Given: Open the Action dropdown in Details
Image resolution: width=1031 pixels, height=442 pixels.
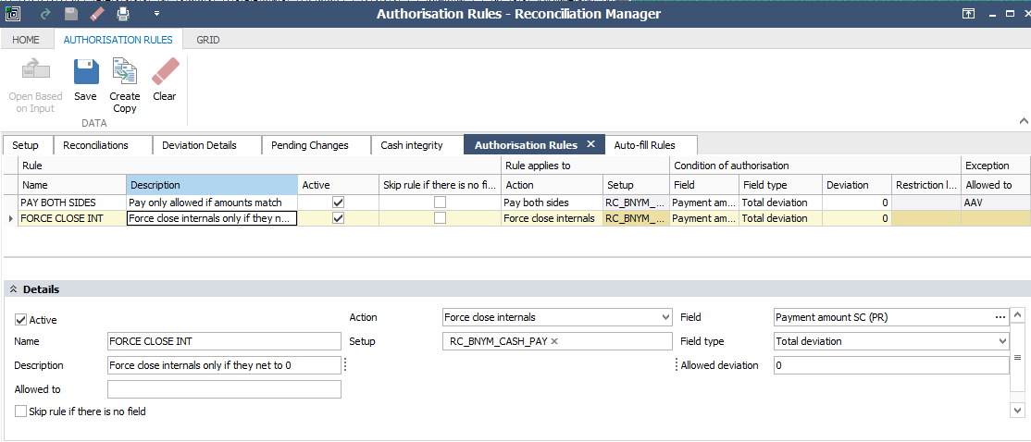Looking at the screenshot, I should click(665, 317).
